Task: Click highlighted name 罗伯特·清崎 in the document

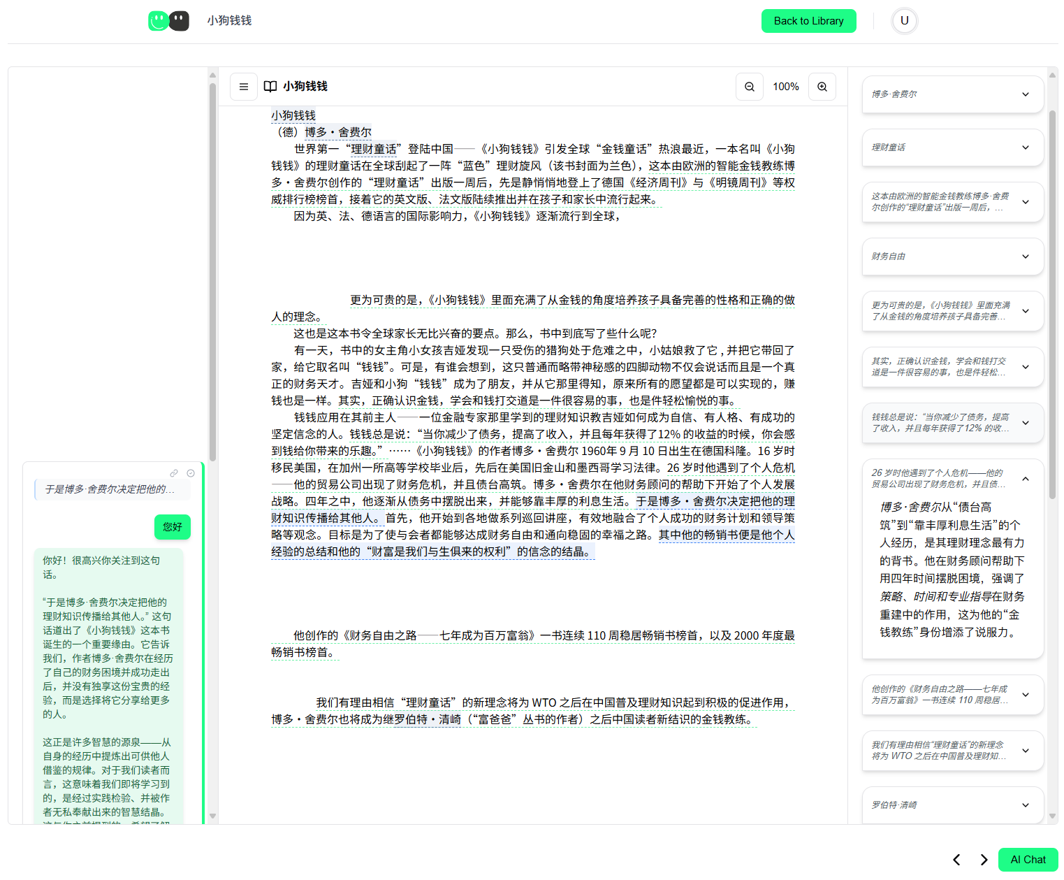Action: [428, 719]
